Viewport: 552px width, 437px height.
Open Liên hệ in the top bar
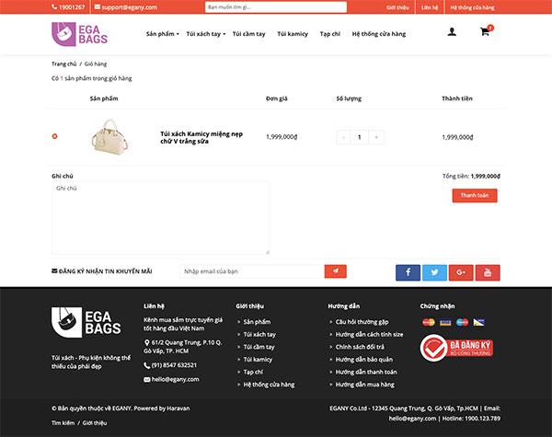click(x=430, y=7)
